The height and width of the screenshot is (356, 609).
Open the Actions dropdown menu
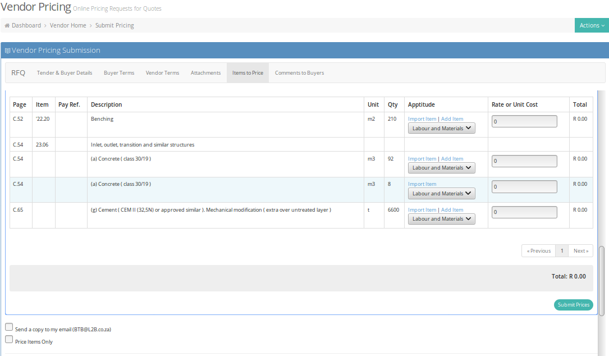pos(592,25)
